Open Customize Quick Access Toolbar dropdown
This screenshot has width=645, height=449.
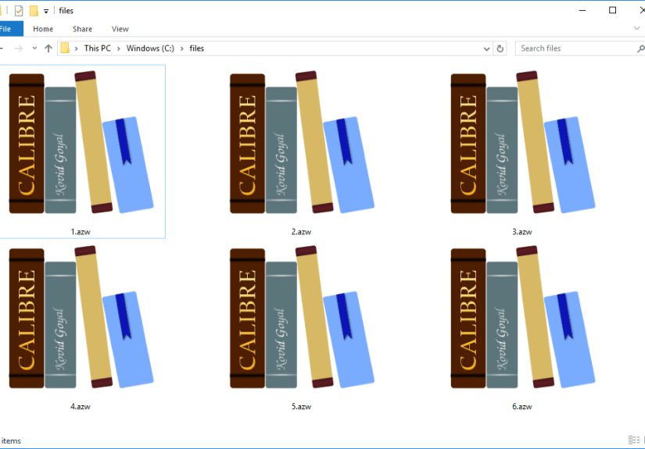click(46, 11)
